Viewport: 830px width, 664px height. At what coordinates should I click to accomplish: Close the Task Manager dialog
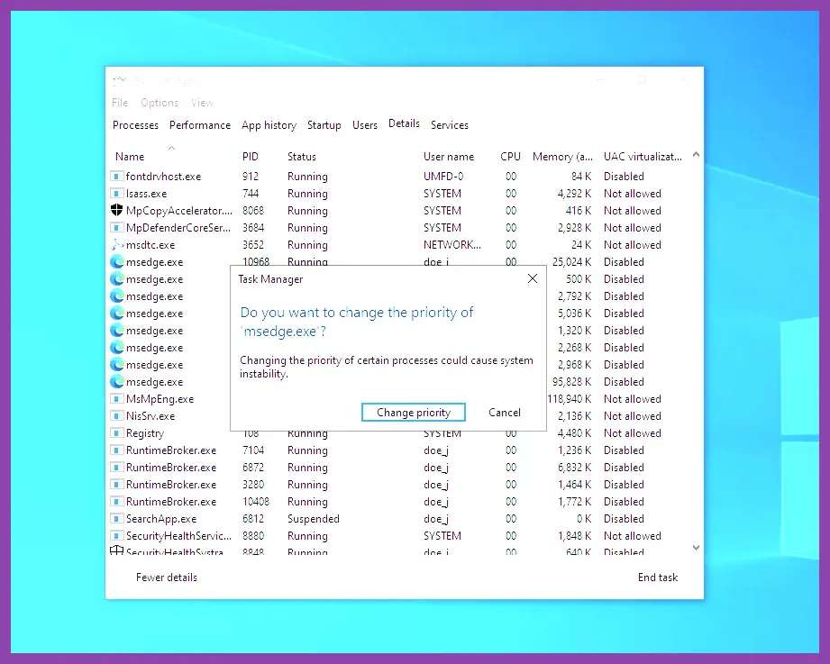tap(533, 278)
